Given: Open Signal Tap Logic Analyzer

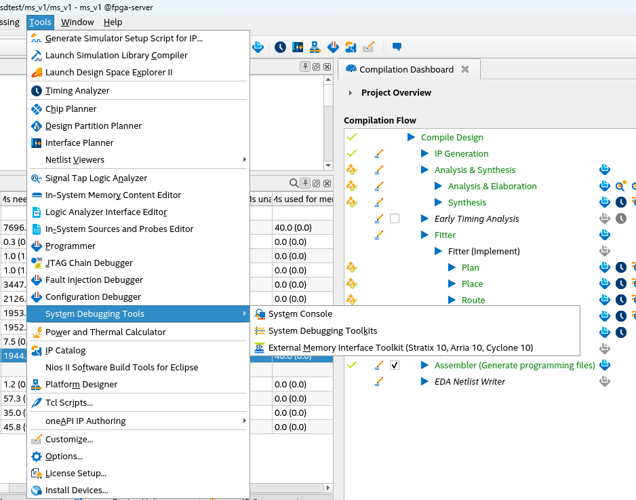Looking at the screenshot, I should click(96, 178).
